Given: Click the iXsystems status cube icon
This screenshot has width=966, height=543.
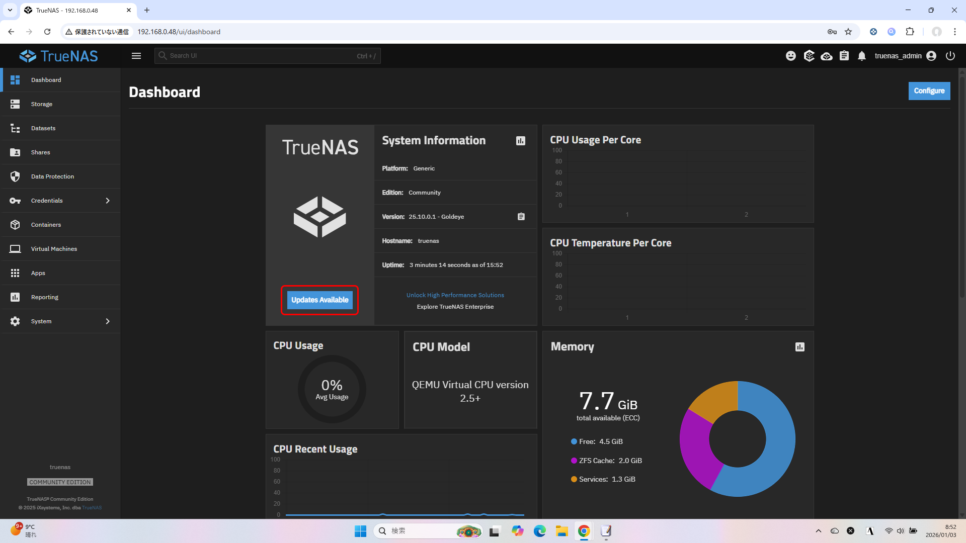Looking at the screenshot, I should [x=809, y=56].
